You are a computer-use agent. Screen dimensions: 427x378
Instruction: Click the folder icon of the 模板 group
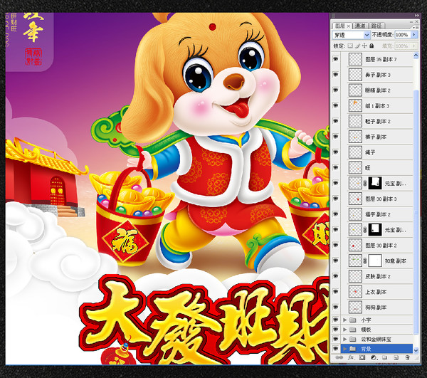(x=353, y=330)
